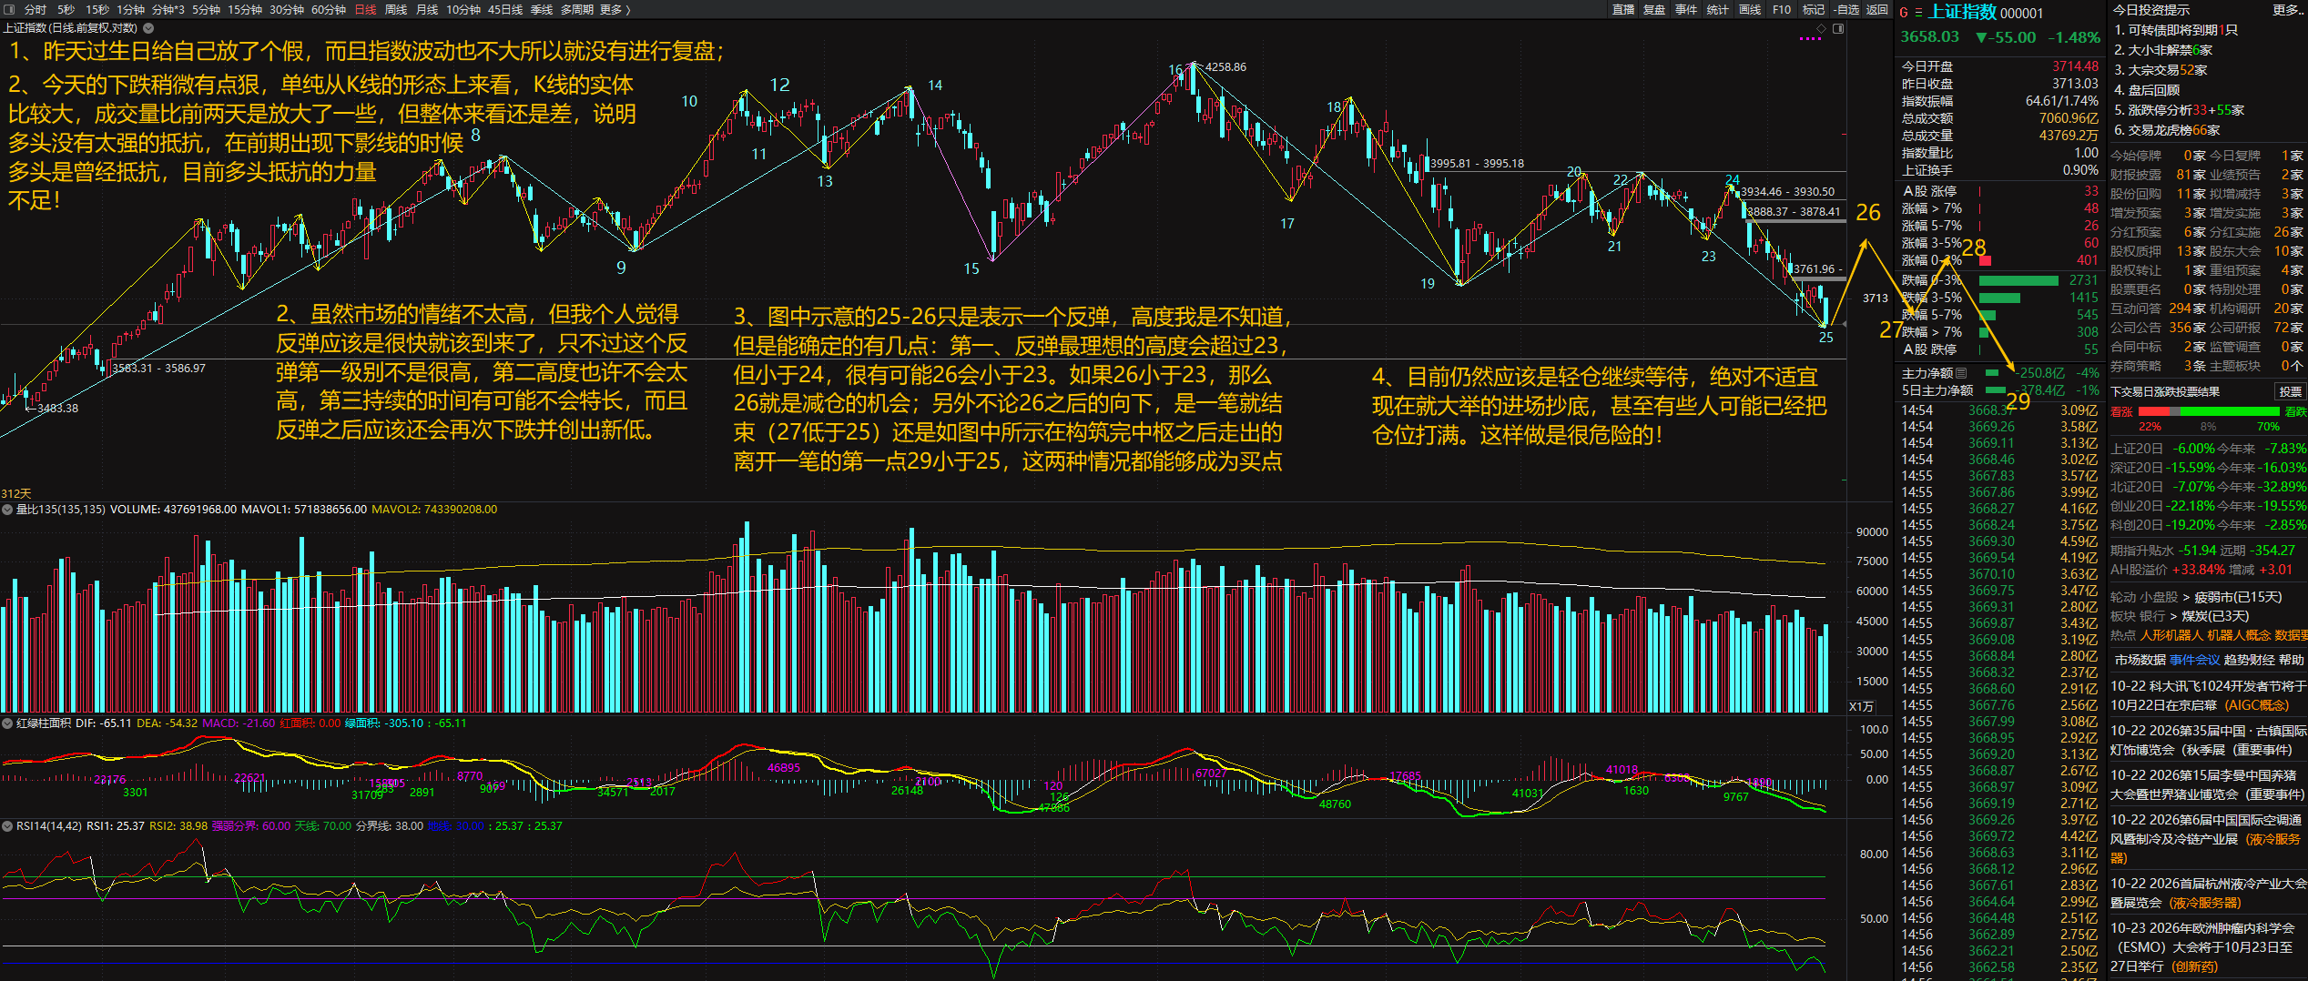Click -自选 to remove from watchlist
The width and height of the screenshot is (2308, 981).
[x=1845, y=9]
